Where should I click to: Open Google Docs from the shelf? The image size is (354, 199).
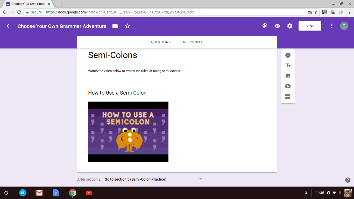(56, 193)
